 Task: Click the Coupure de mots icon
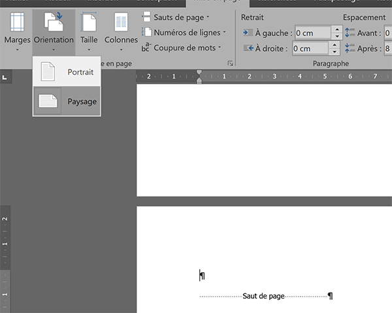click(x=146, y=47)
